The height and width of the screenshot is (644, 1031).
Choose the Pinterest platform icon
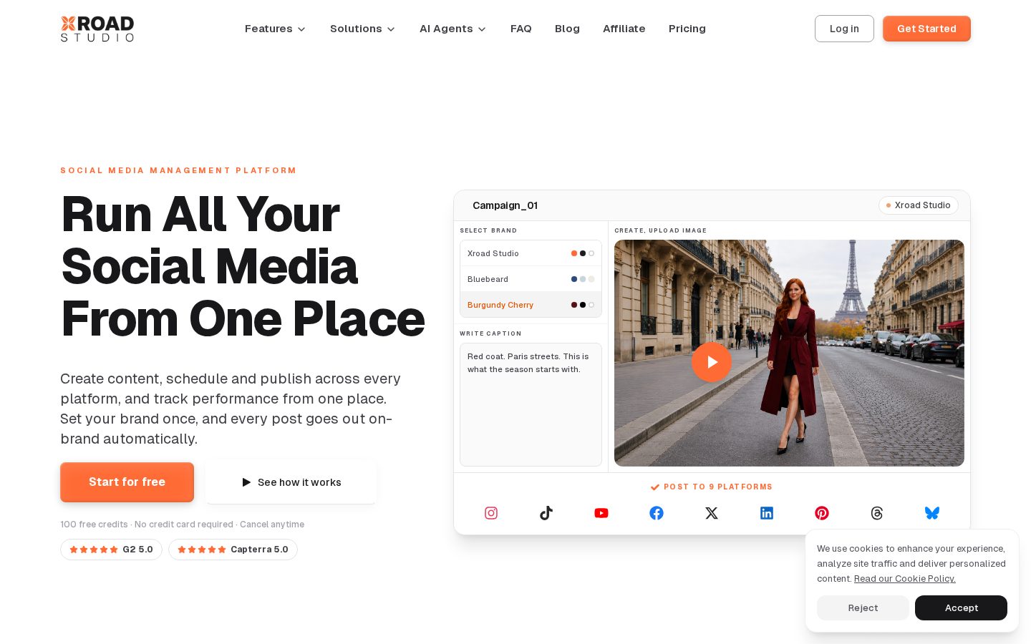coord(822,513)
